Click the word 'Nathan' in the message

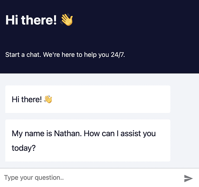68,134
